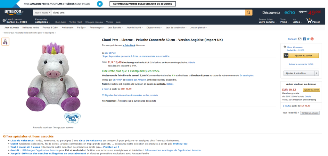The image size is (328, 156).
Task: Open the Testez Prime dropdown
Action: [285, 21]
